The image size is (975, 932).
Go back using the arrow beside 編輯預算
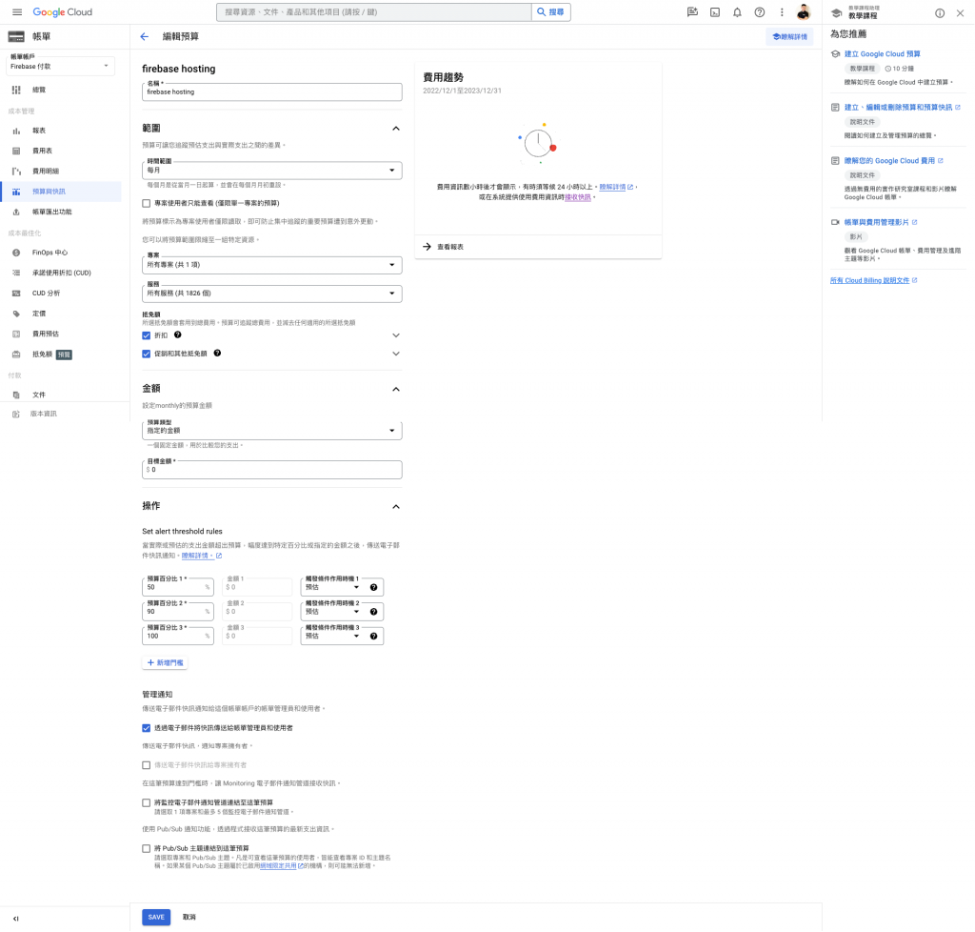click(145, 37)
